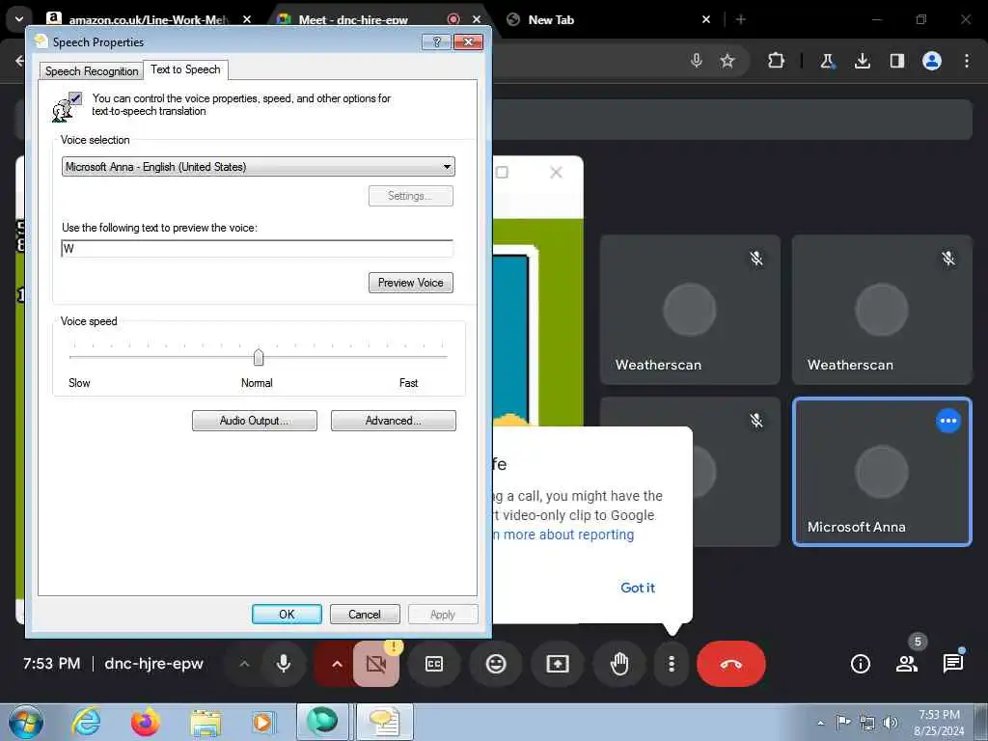Launch Firefox from the taskbar

tap(146, 722)
